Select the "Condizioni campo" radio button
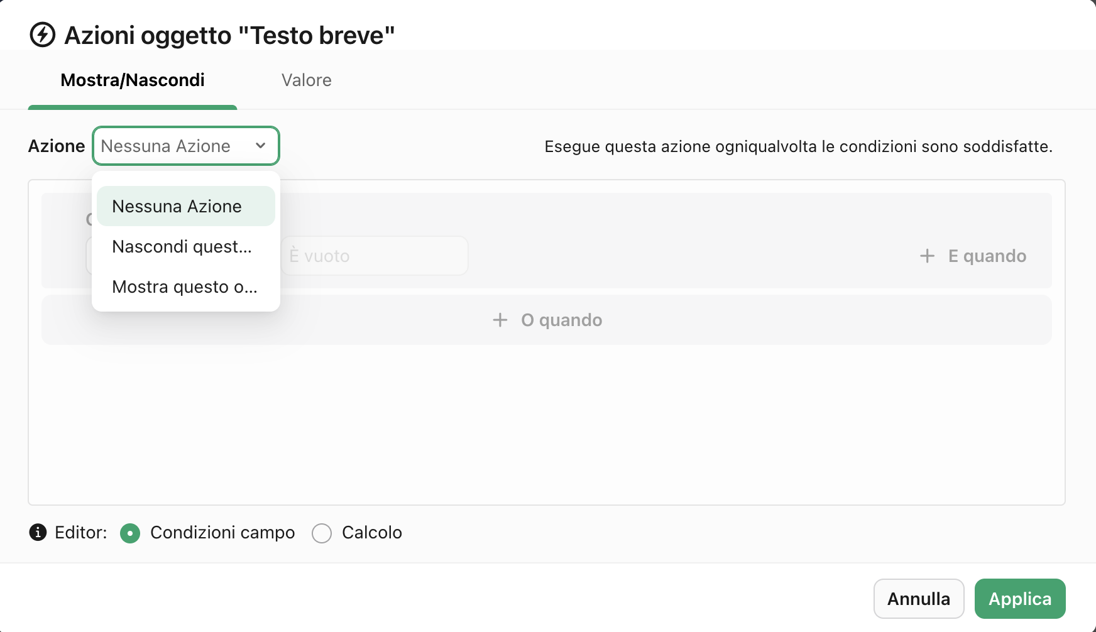1096x632 pixels. click(130, 533)
